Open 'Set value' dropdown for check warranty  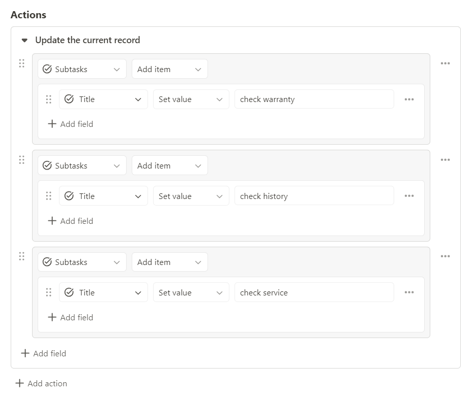pos(191,99)
